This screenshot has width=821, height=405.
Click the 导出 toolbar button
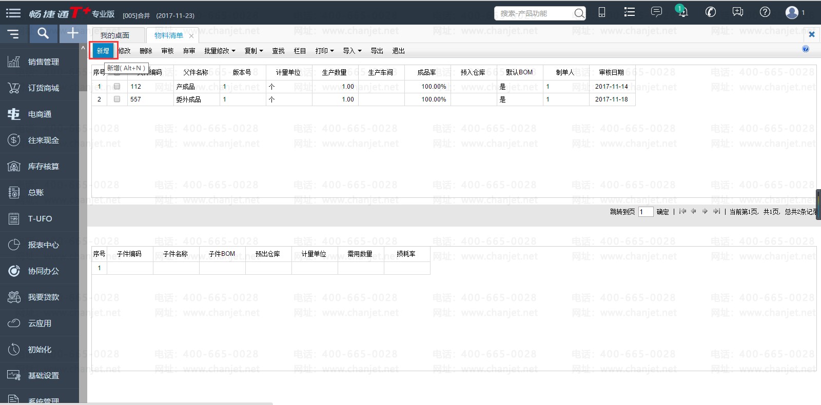coord(377,51)
